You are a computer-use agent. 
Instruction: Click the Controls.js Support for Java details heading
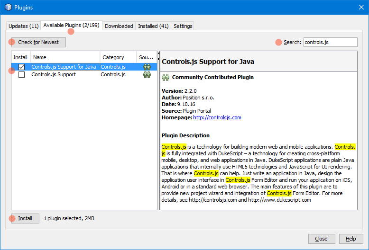208,62
